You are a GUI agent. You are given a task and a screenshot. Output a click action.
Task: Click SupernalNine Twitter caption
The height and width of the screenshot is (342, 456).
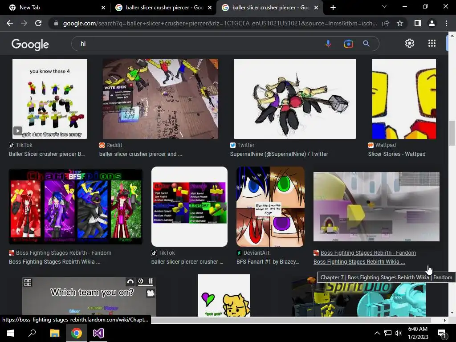(279, 154)
